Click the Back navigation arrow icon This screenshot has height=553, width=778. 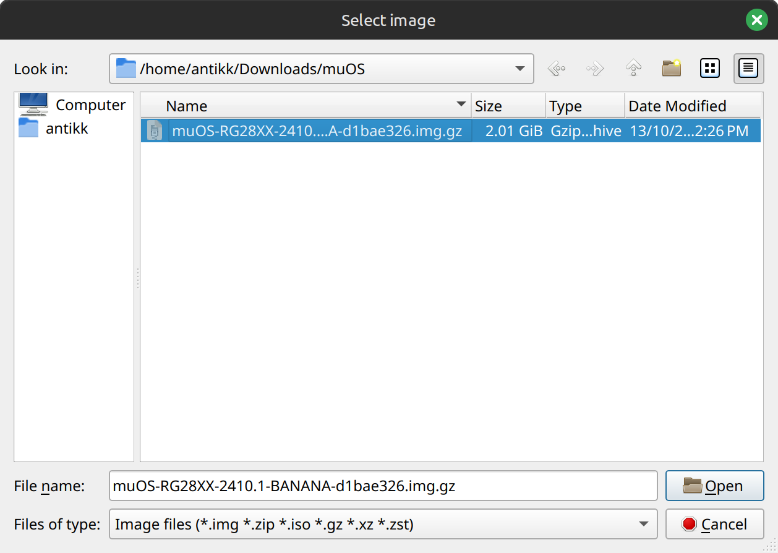557,68
